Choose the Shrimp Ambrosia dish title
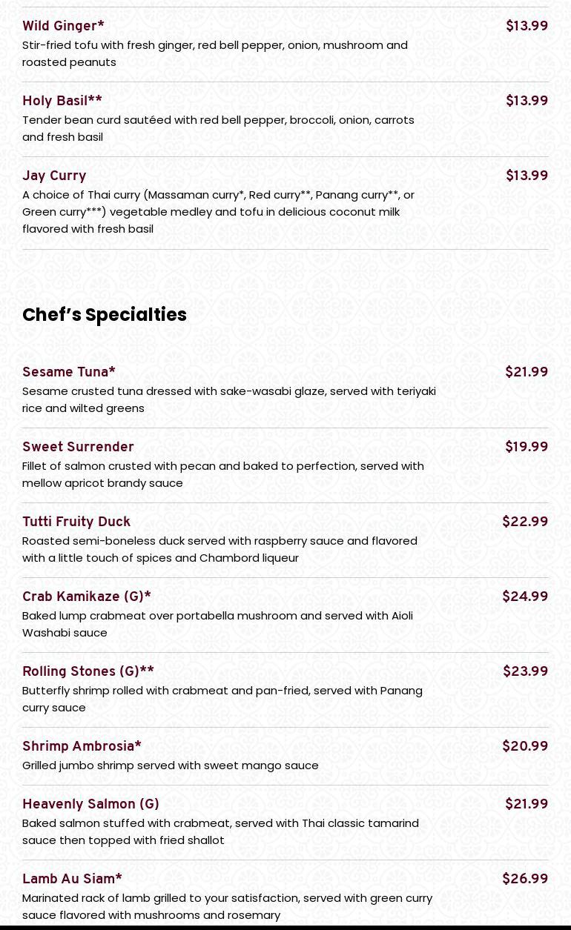Screen dimensions: 571x930 pyautogui.click(x=82, y=747)
